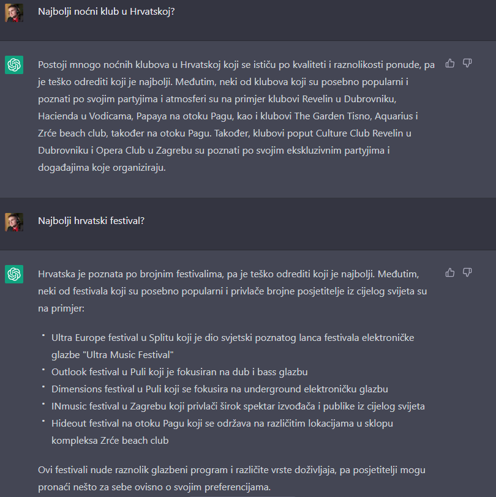Click the intro text 'Hrvatska je poznata po brojnim festivalima'
The image size is (496, 497).
click(x=131, y=274)
